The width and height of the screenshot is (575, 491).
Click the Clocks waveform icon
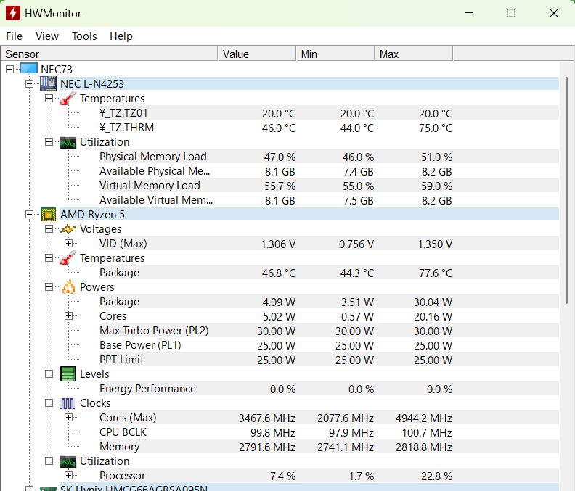pos(68,403)
